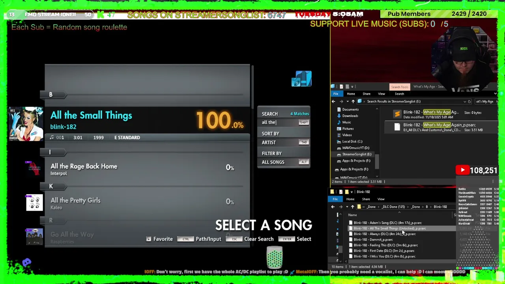
Task: Expand the ribbon chevron in the search results window
Action: (495, 94)
